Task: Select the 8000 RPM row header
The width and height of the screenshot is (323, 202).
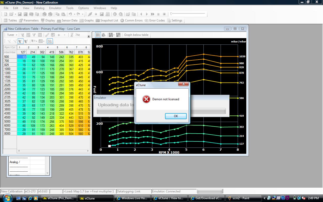Action: click(10, 134)
